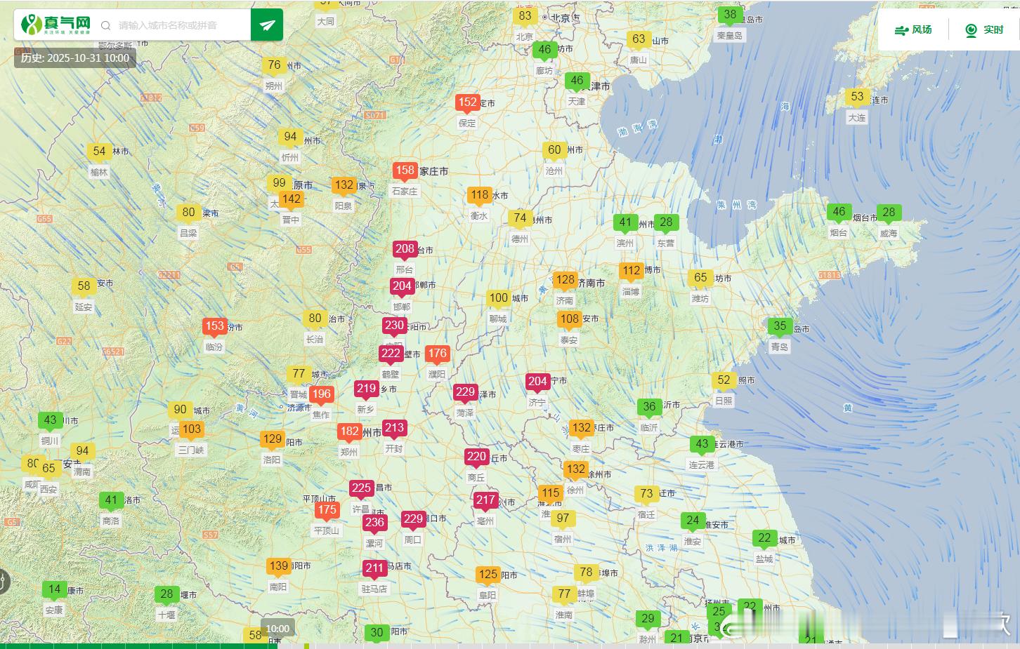
Task: Select the 唐山 marker showing 63
Action: [638, 40]
